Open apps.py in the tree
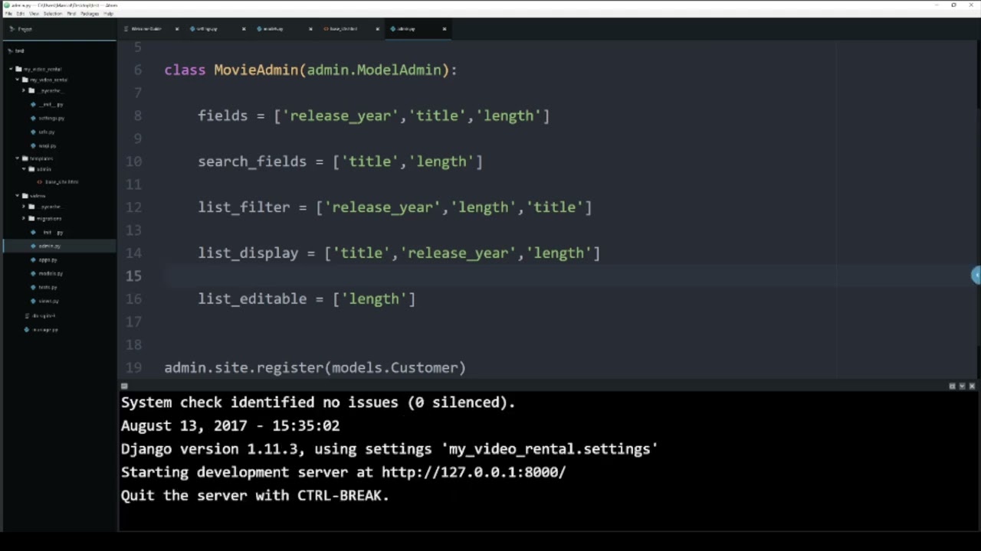 (x=48, y=259)
